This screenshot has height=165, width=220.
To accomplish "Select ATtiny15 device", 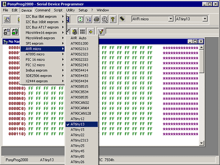I will (x=82, y=130).
